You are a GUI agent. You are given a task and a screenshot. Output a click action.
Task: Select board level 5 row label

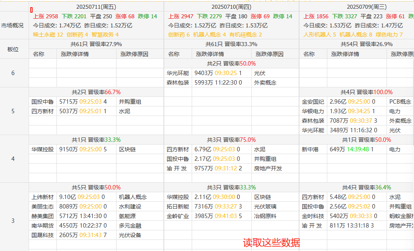pos(13,111)
